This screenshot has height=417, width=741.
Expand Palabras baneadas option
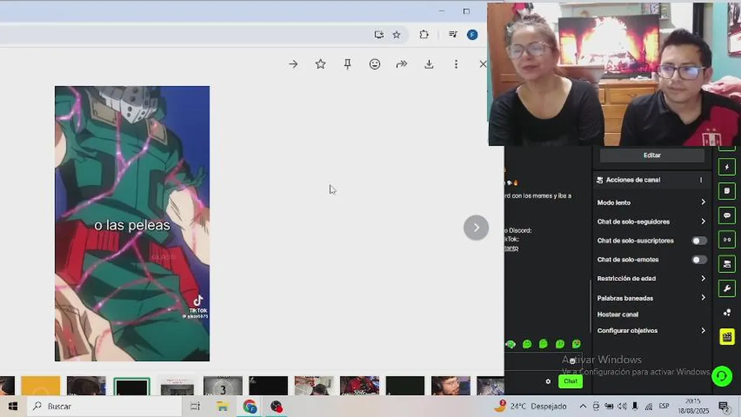point(652,298)
